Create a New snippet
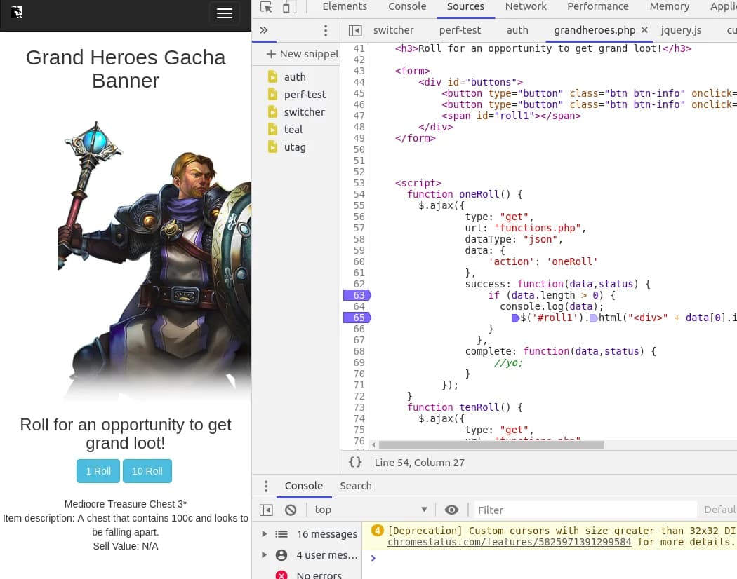This screenshot has height=579, width=737. (301, 53)
